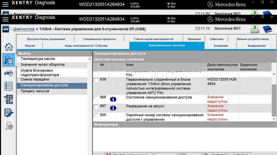Go to Home via house icon

coord(9,47)
